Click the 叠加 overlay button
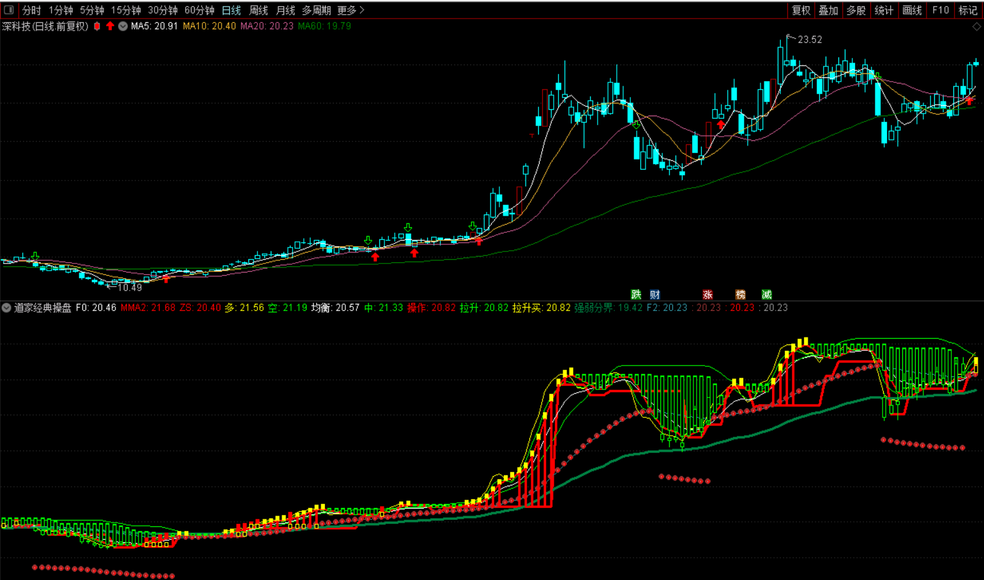 point(828,10)
